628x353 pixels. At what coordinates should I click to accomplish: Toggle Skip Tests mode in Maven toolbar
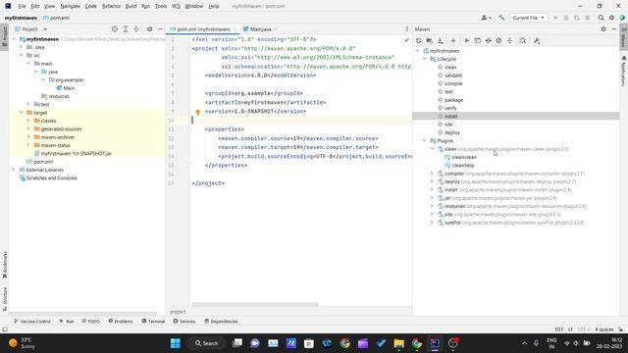coord(498,41)
